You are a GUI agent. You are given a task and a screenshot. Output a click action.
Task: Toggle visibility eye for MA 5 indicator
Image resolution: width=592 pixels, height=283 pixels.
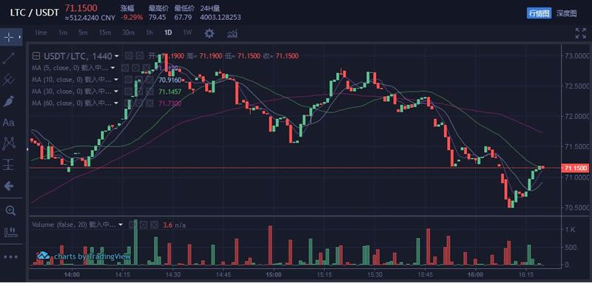[124, 68]
